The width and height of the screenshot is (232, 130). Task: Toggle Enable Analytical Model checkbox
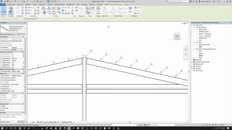point(13,91)
